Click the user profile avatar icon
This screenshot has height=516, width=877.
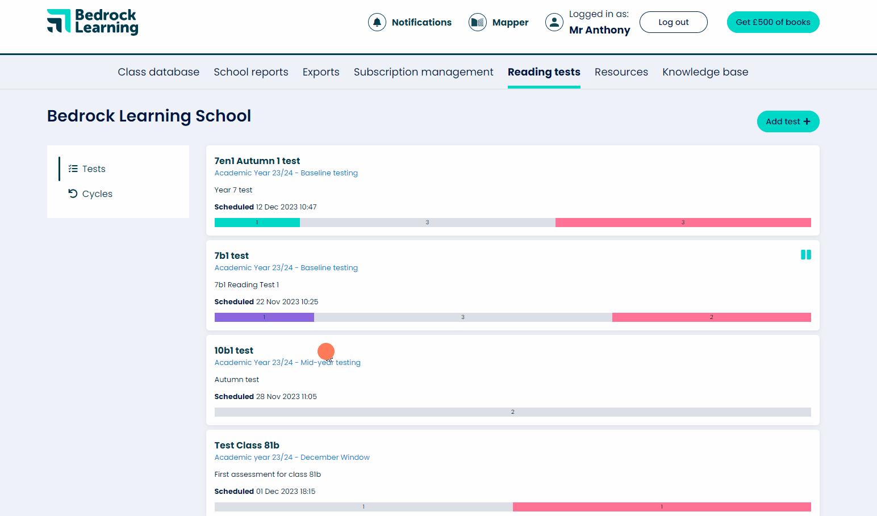click(x=554, y=22)
